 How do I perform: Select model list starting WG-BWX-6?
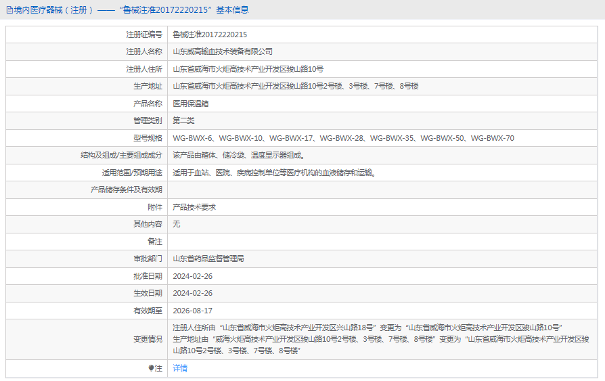point(343,138)
